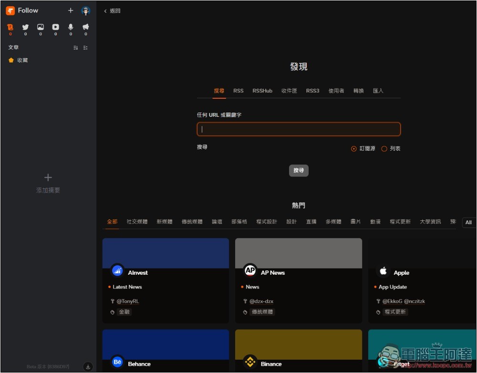Switch to the 使用者 tab

click(336, 91)
